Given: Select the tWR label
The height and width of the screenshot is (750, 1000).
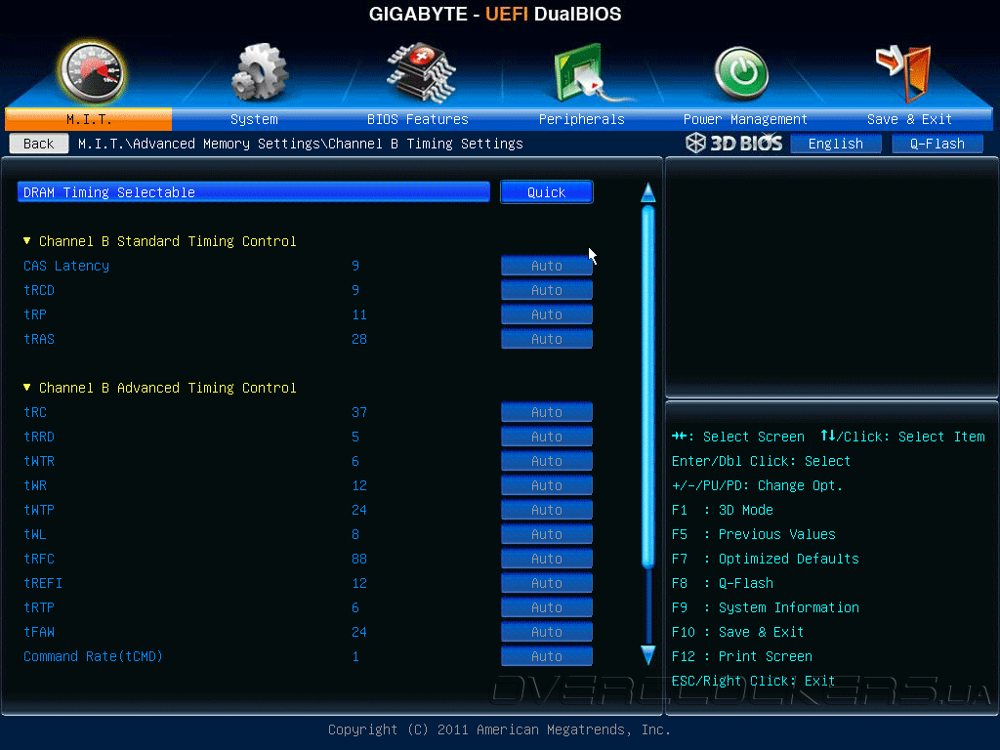Looking at the screenshot, I should point(35,485).
